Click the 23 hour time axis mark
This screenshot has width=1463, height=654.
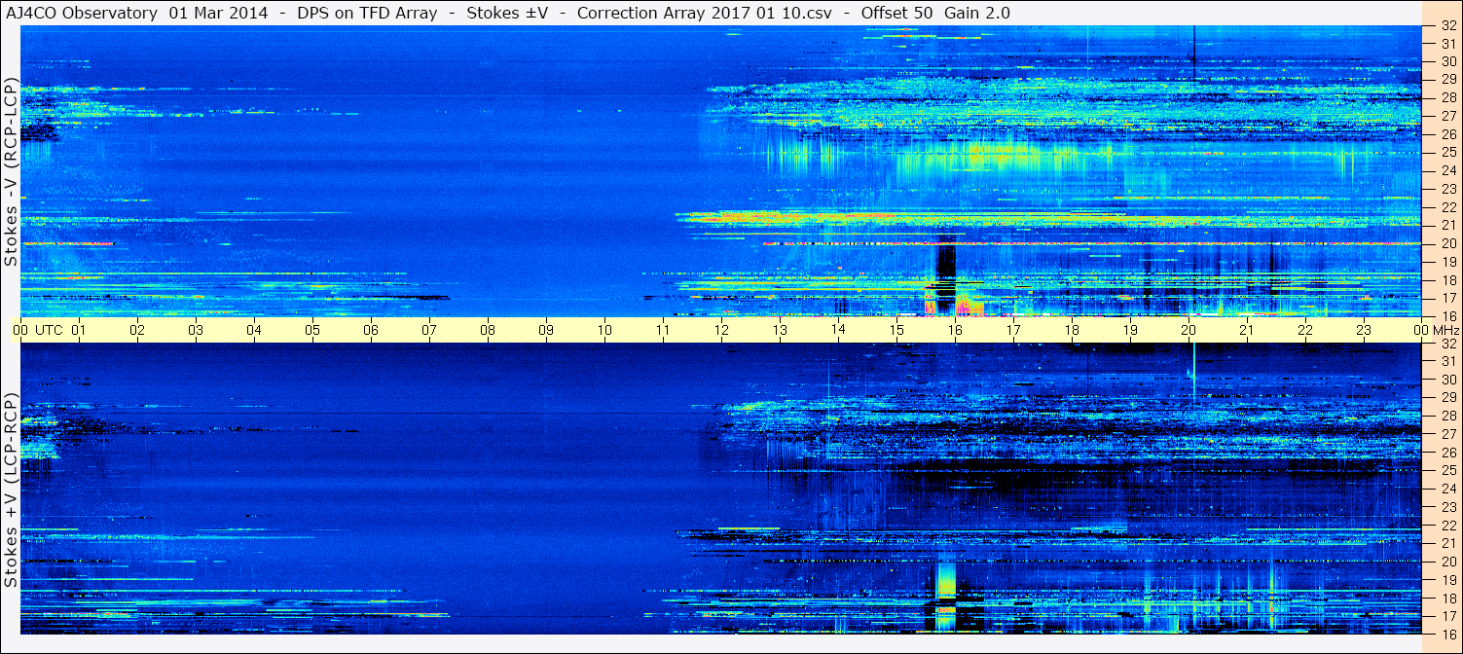click(x=1364, y=330)
